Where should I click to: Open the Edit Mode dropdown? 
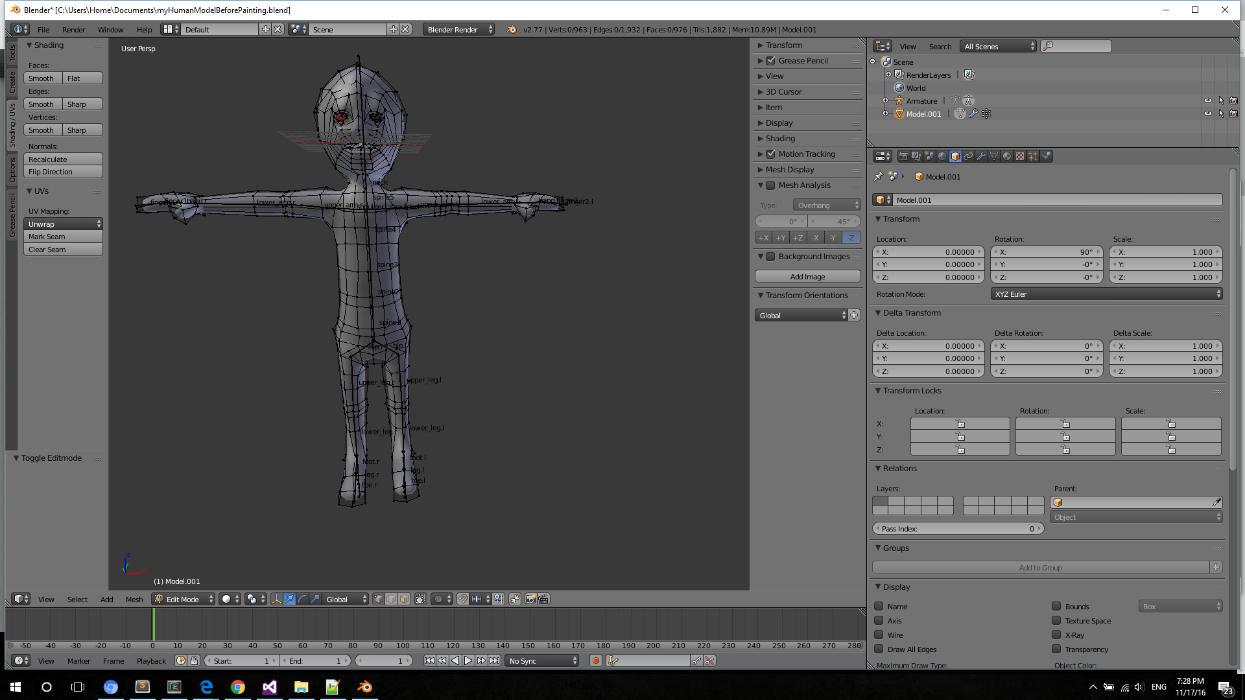(x=184, y=600)
